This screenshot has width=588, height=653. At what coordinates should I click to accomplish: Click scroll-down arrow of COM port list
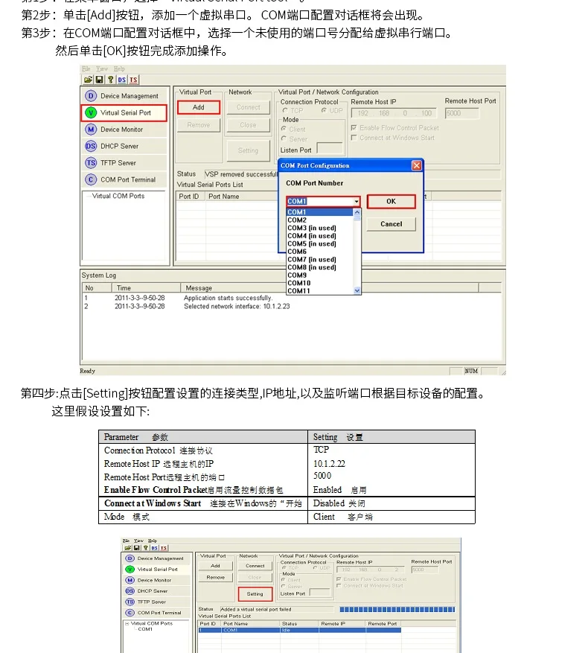357,290
